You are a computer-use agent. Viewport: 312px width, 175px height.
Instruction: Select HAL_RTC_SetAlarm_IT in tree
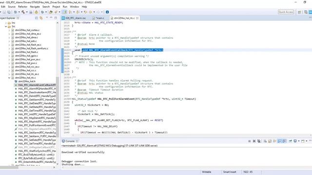click(37, 136)
